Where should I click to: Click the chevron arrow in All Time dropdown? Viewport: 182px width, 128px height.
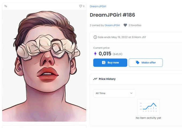click(131, 93)
